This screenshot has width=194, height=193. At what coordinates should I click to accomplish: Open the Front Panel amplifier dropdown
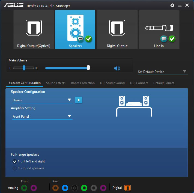[42, 116]
